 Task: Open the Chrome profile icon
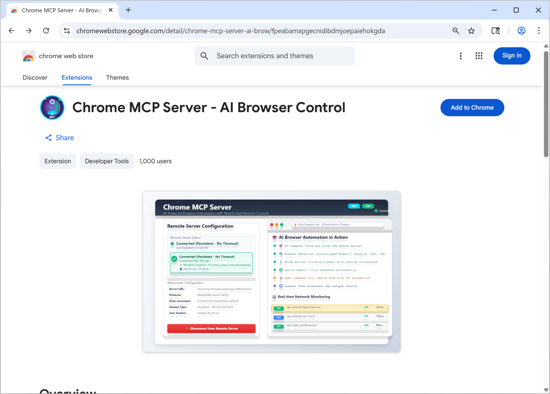tap(521, 31)
